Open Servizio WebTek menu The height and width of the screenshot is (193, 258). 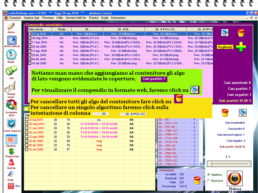(x=76, y=18)
